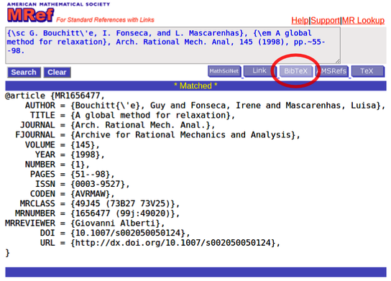The height and width of the screenshot is (281, 391).
Task: Click the CODEN = {AVRMAW} line
Action: coord(72,194)
